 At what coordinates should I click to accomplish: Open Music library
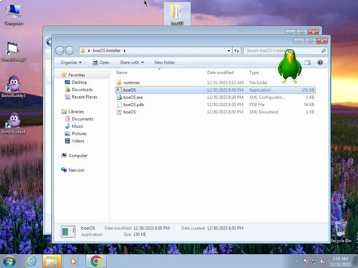(x=77, y=126)
